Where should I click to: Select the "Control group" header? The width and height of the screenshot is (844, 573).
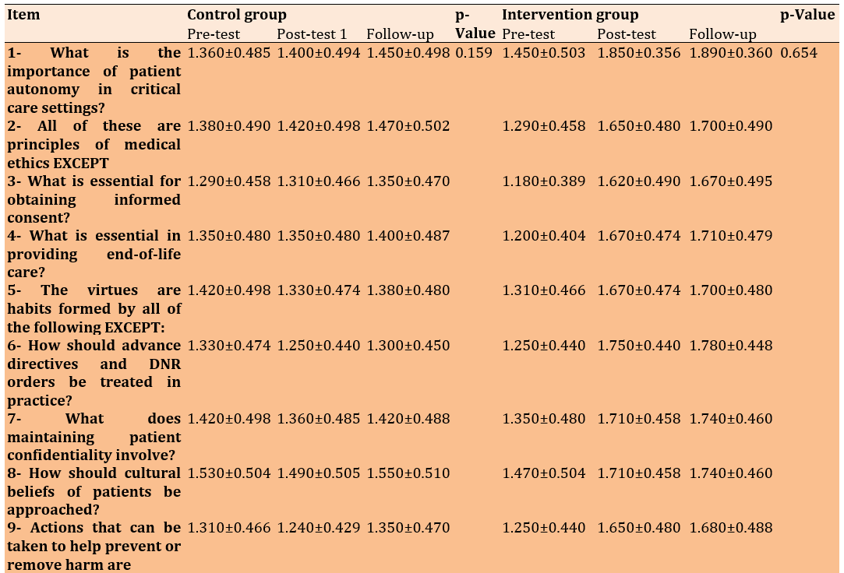coord(237,15)
